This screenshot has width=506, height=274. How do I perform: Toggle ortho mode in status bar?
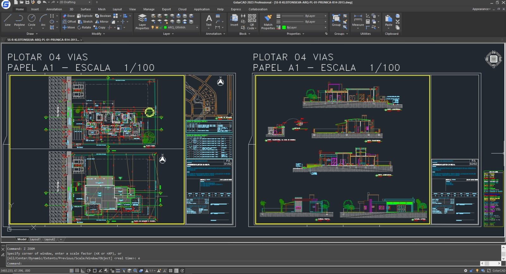83,271
